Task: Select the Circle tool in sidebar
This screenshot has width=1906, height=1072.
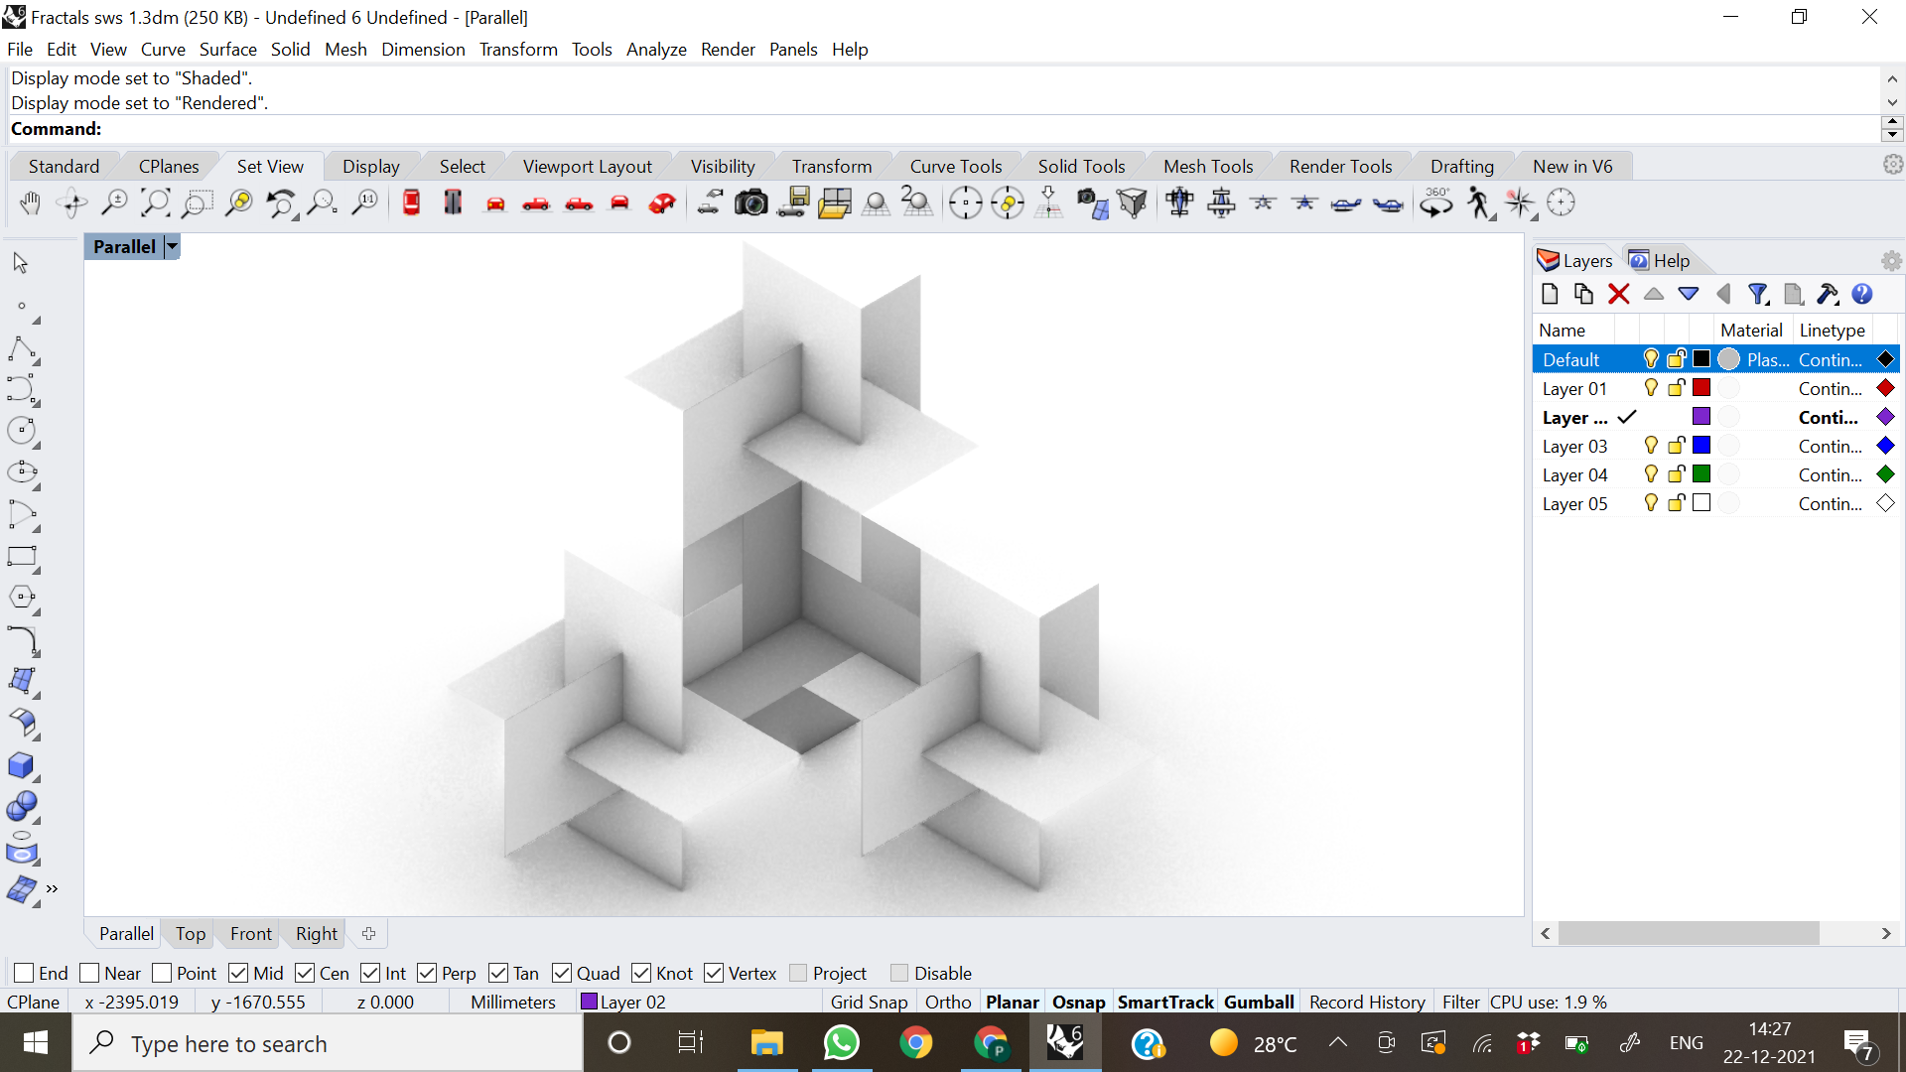Action: pos(22,431)
